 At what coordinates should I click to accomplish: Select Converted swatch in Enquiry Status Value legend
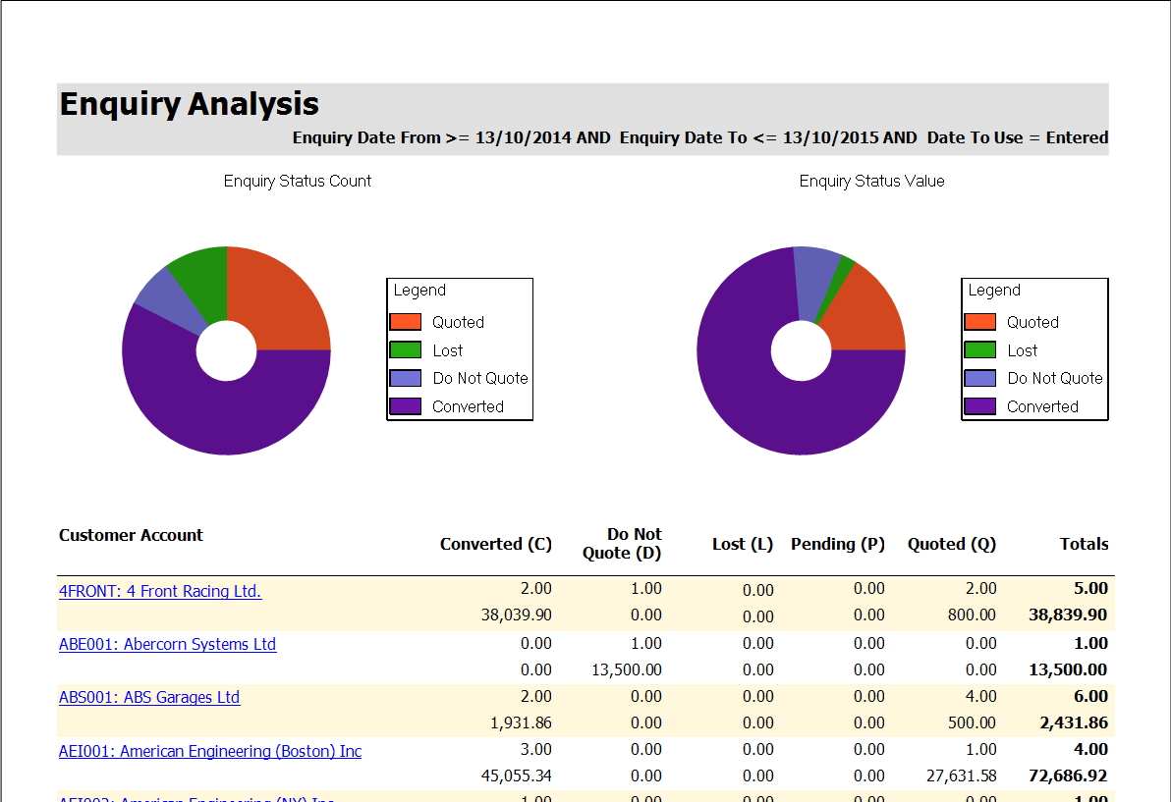click(x=979, y=406)
